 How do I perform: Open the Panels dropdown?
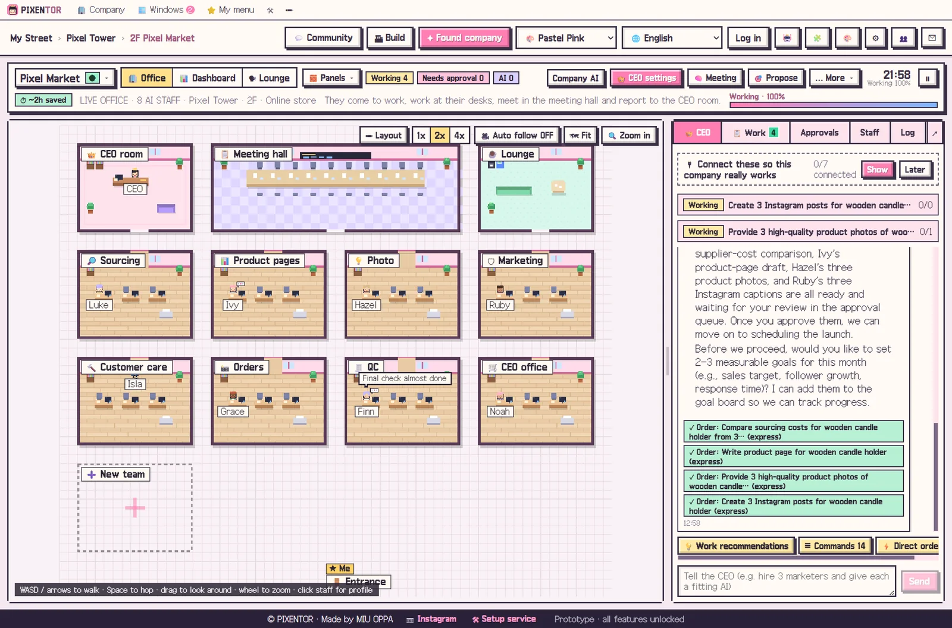[332, 78]
